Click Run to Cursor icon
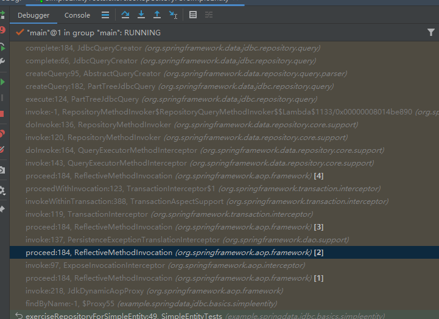The height and width of the screenshot is (319, 439). tap(174, 15)
